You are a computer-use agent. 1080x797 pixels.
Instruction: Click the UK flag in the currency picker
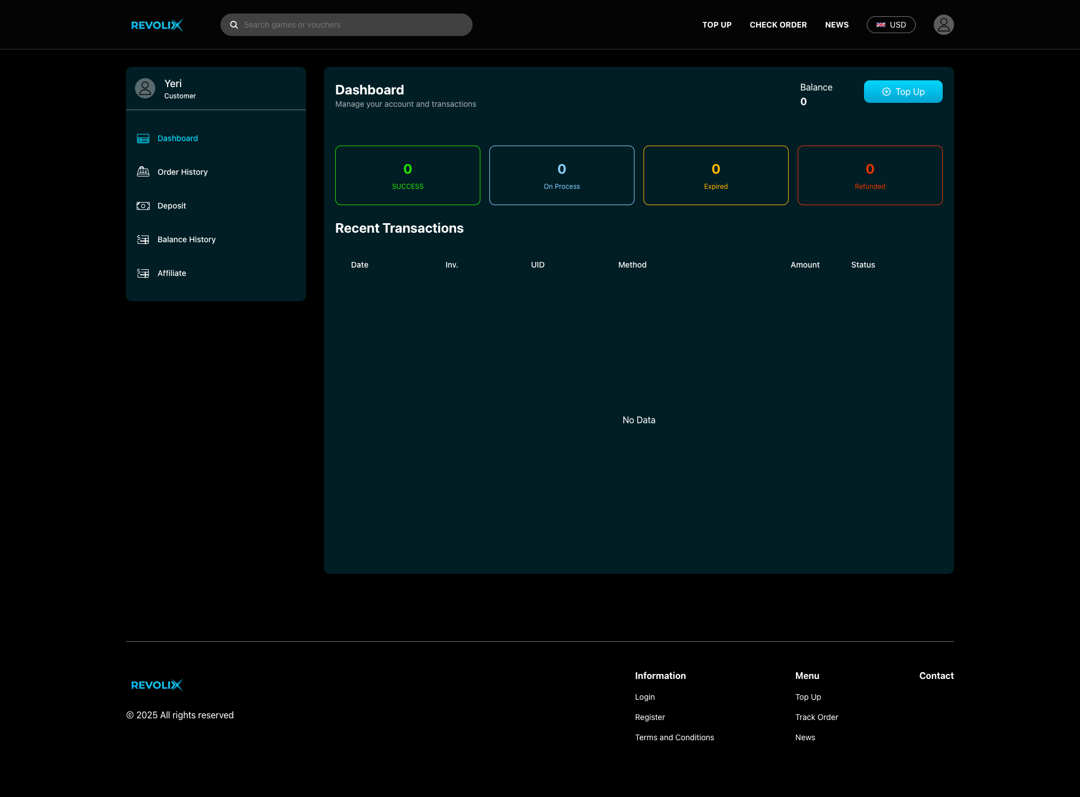click(x=880, y=25)
